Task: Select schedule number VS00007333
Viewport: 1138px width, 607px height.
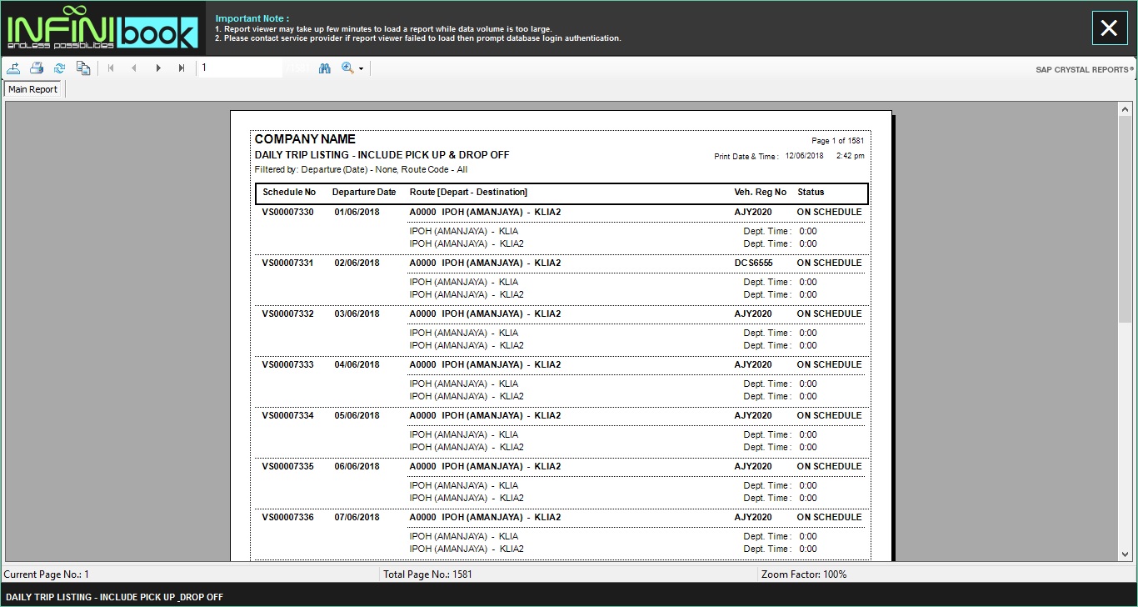Action: coord(288,365)
